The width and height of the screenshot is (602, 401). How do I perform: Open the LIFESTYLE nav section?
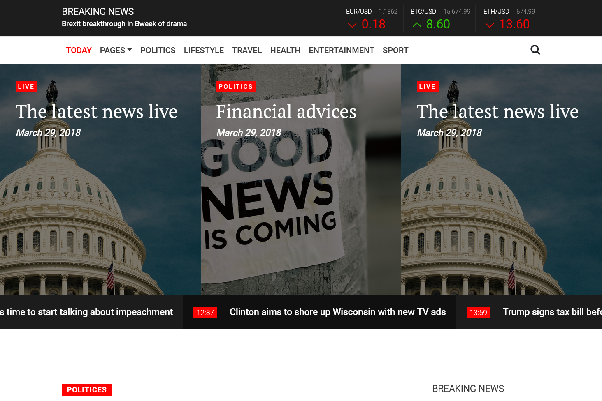(x=204, y=50)
